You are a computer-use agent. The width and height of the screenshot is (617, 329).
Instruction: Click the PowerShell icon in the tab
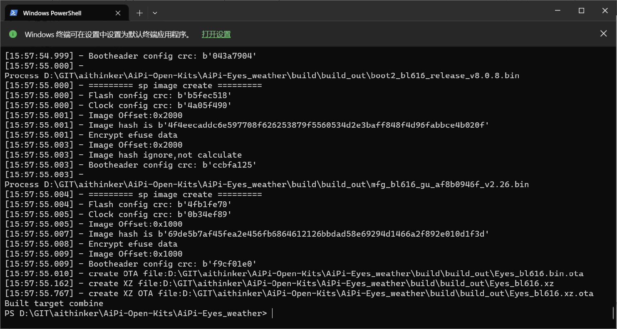(x=14, y=13)
